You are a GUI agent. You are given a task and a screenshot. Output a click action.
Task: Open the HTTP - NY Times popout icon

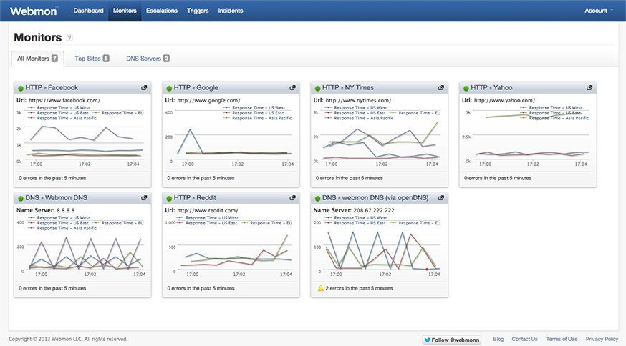(x=441, y=88)
